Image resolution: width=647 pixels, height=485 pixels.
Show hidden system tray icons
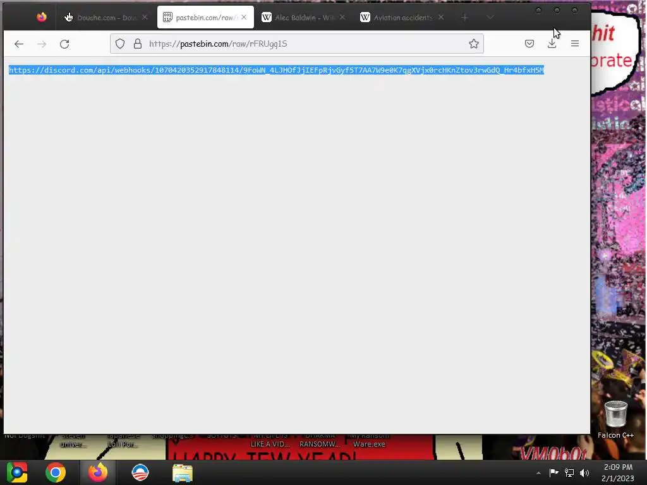click(538, 473)
